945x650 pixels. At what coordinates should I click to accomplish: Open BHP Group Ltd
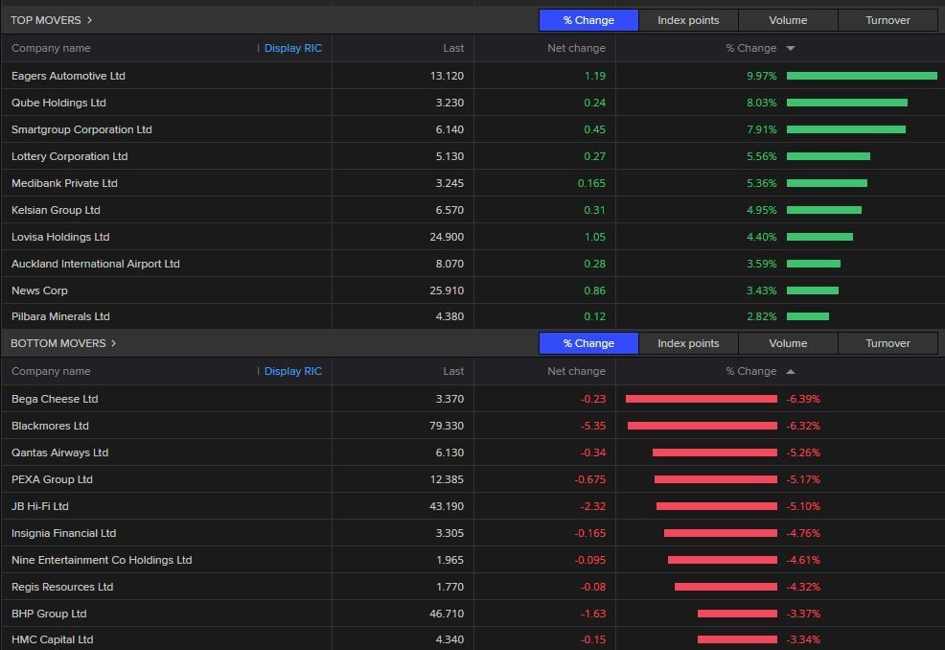[x=49, y=614]
